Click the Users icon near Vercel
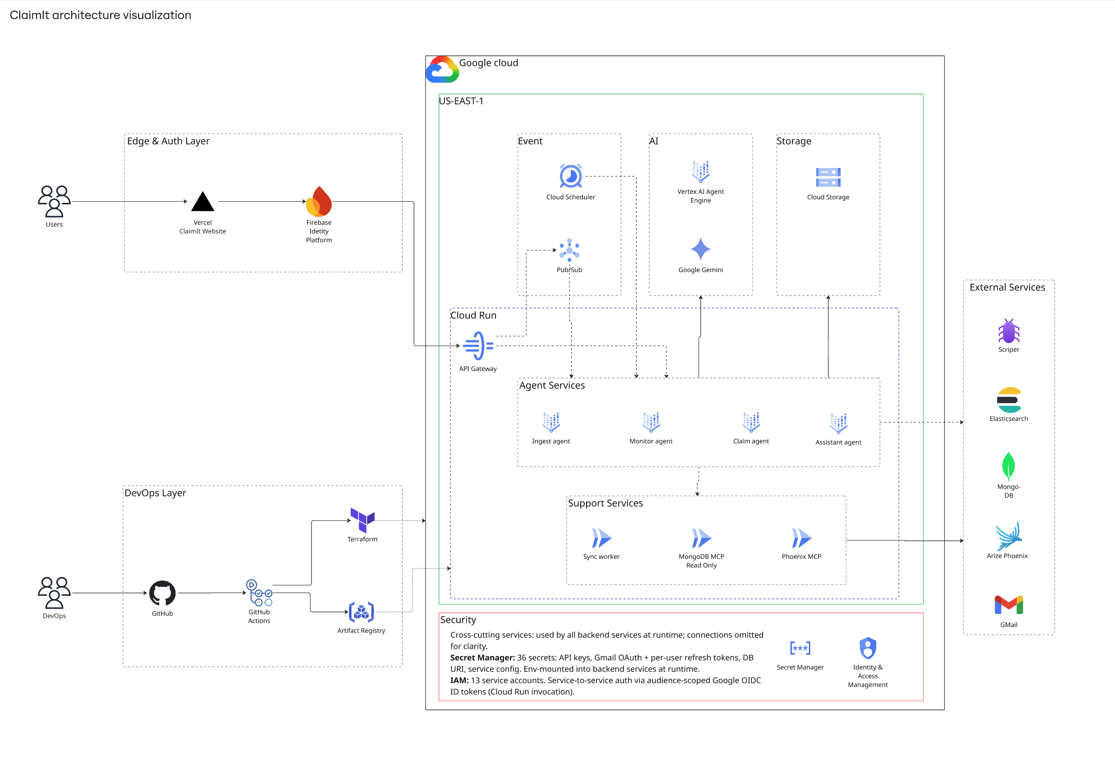The width and height of the screenshot is (1115, 772). point(54,201)
